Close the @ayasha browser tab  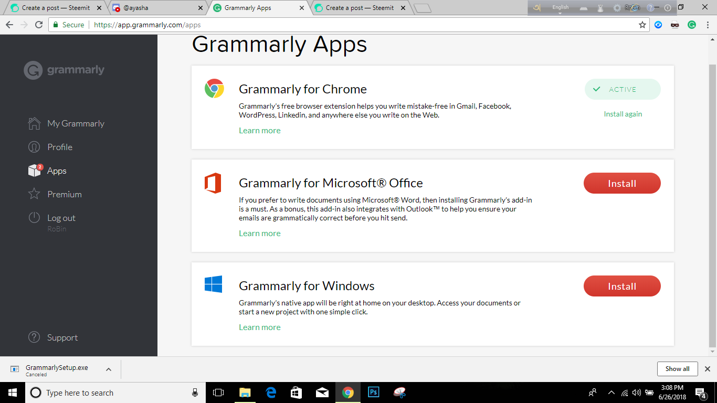click(x=200, y=8)
